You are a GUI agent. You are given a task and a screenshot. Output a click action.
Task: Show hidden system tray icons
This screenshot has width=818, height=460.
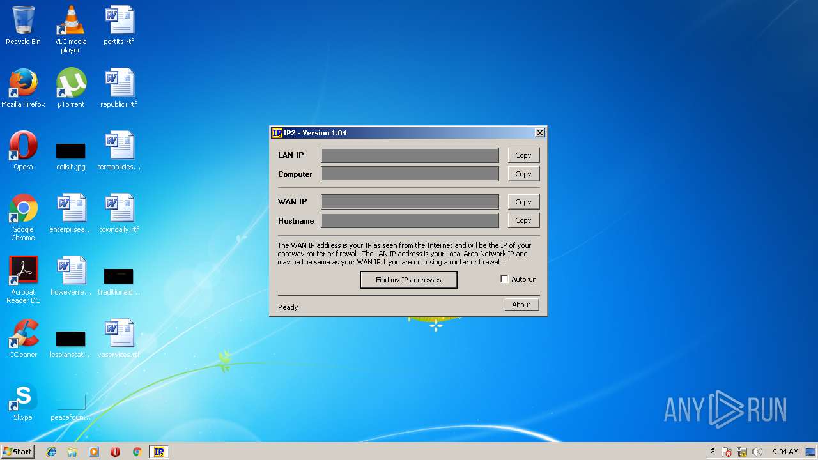pyautogui.click(x=713, y=452)
